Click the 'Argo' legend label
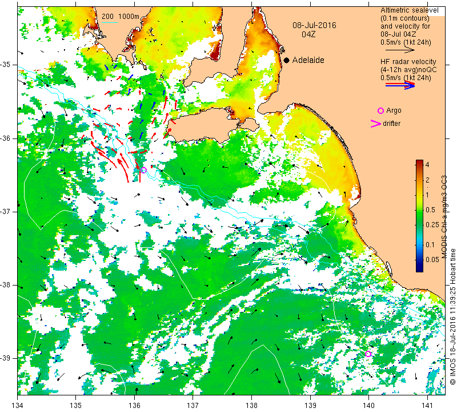 pyautogui.click(x=394, y=110)
